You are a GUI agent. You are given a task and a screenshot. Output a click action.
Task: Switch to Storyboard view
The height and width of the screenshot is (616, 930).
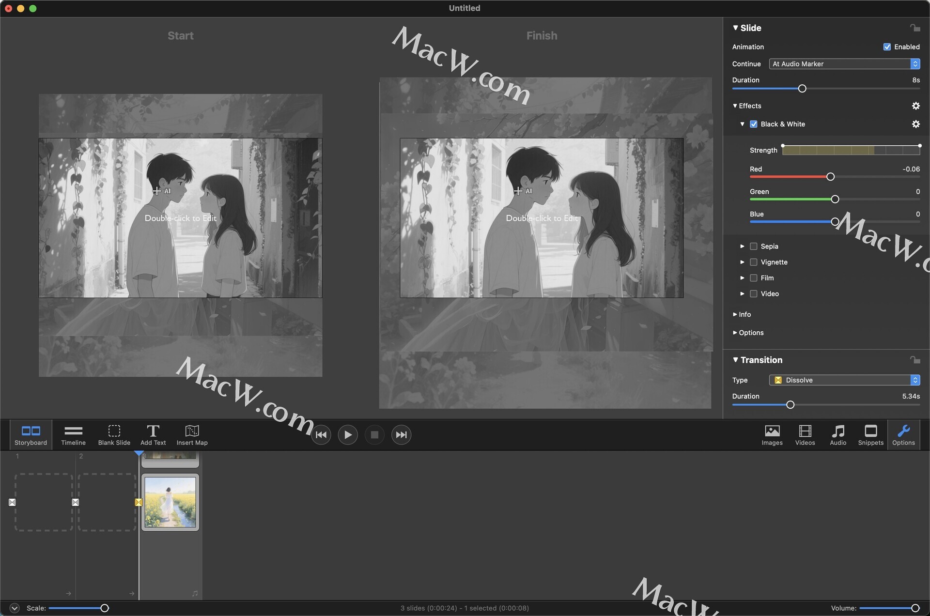(31, 435)
